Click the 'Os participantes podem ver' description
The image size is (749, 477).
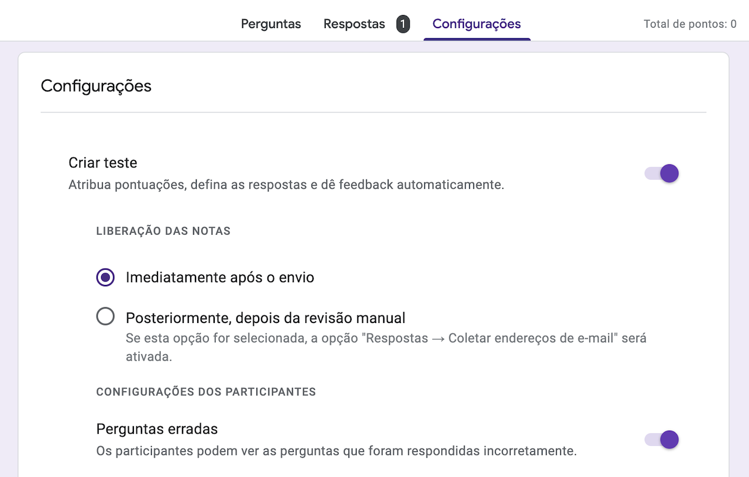pyautogui.click(x=336, y=451)
